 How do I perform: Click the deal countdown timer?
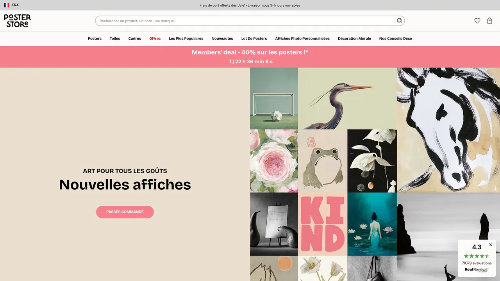251,62
